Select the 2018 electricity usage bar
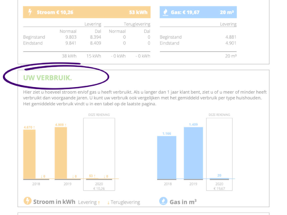The width and height of the screenshot is (287, 215). click(29, 154)
